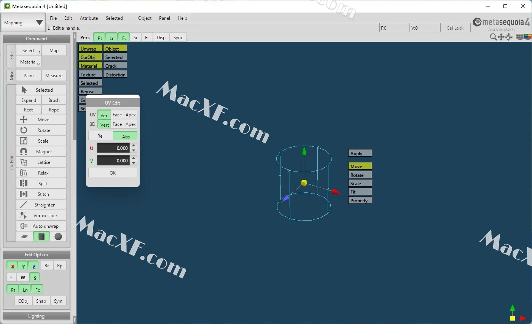The image size is (532, 324).
Task: Increase the U value with up arrow
Action: click(134, 145)
